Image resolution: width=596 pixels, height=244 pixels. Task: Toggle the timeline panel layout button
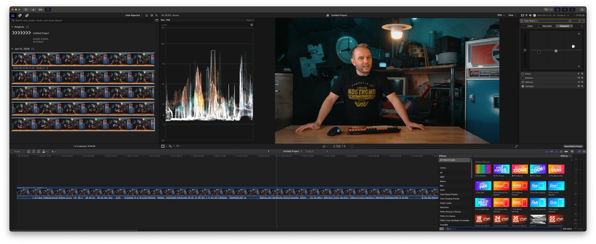tap(564, 9)
